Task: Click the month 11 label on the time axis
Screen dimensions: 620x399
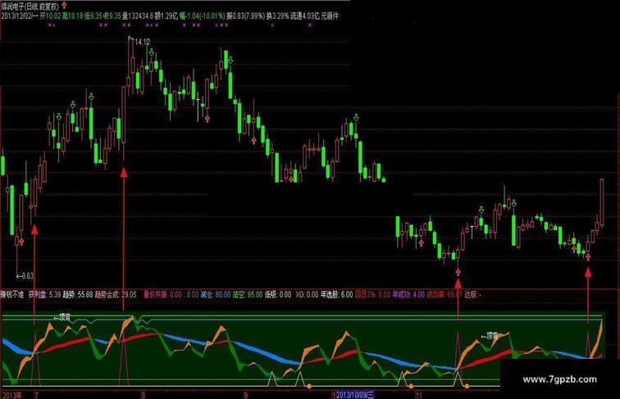Action: tap(418, 395)
